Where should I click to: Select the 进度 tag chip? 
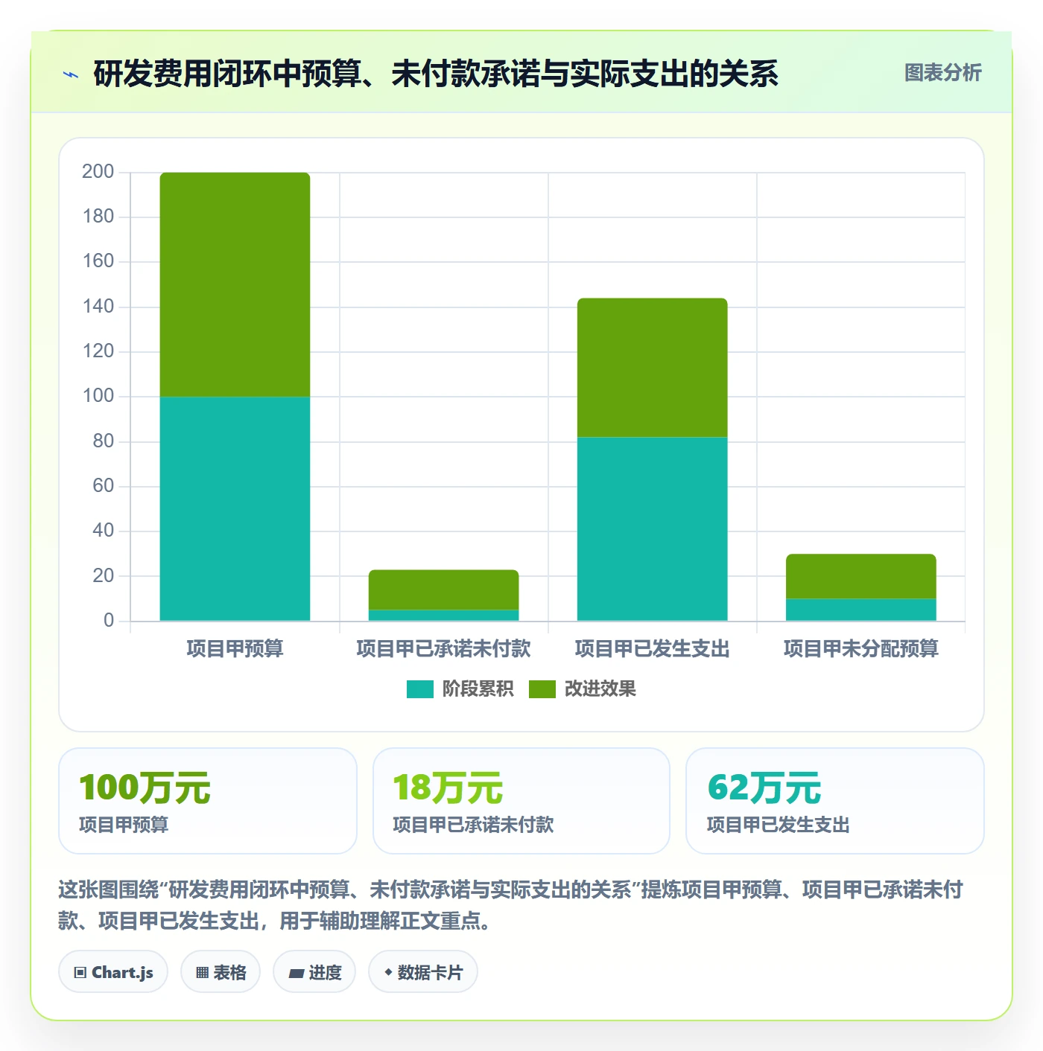pyautogui.click(x=314, y=972)
